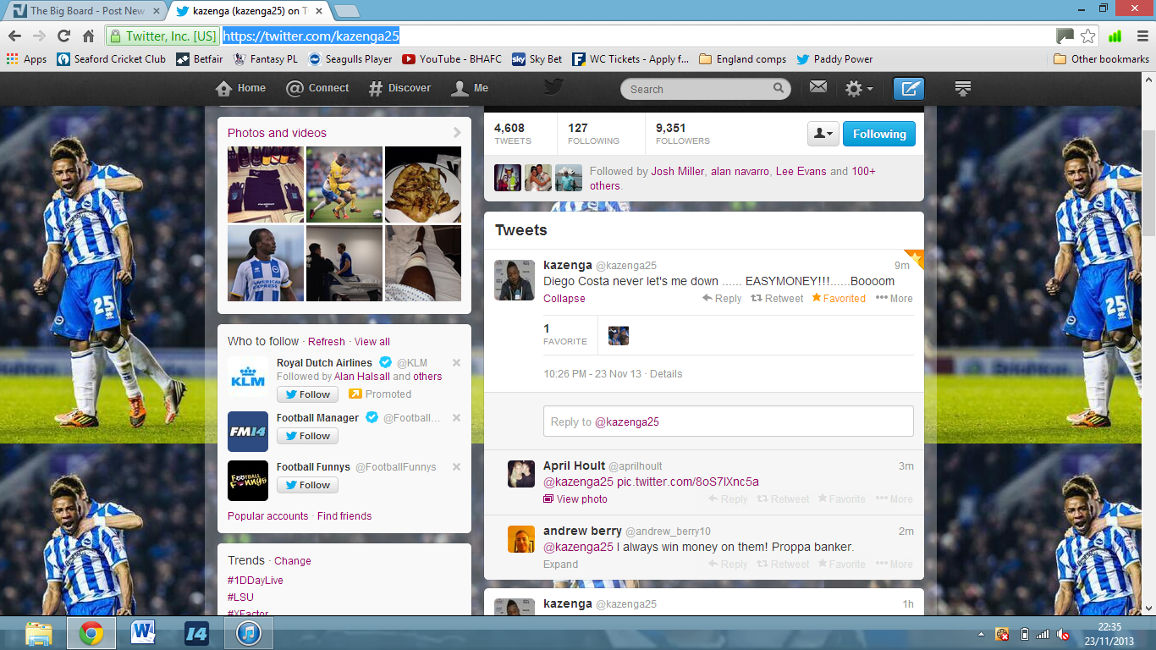Click the Reply to @kazenga25 field

pos(728,421)
